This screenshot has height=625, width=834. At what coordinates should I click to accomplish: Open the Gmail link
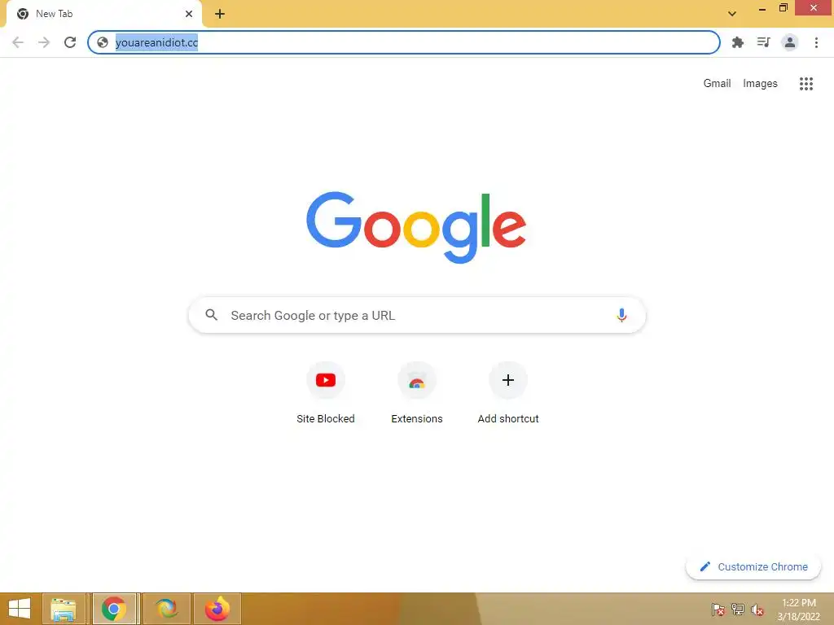pos(717,84)
